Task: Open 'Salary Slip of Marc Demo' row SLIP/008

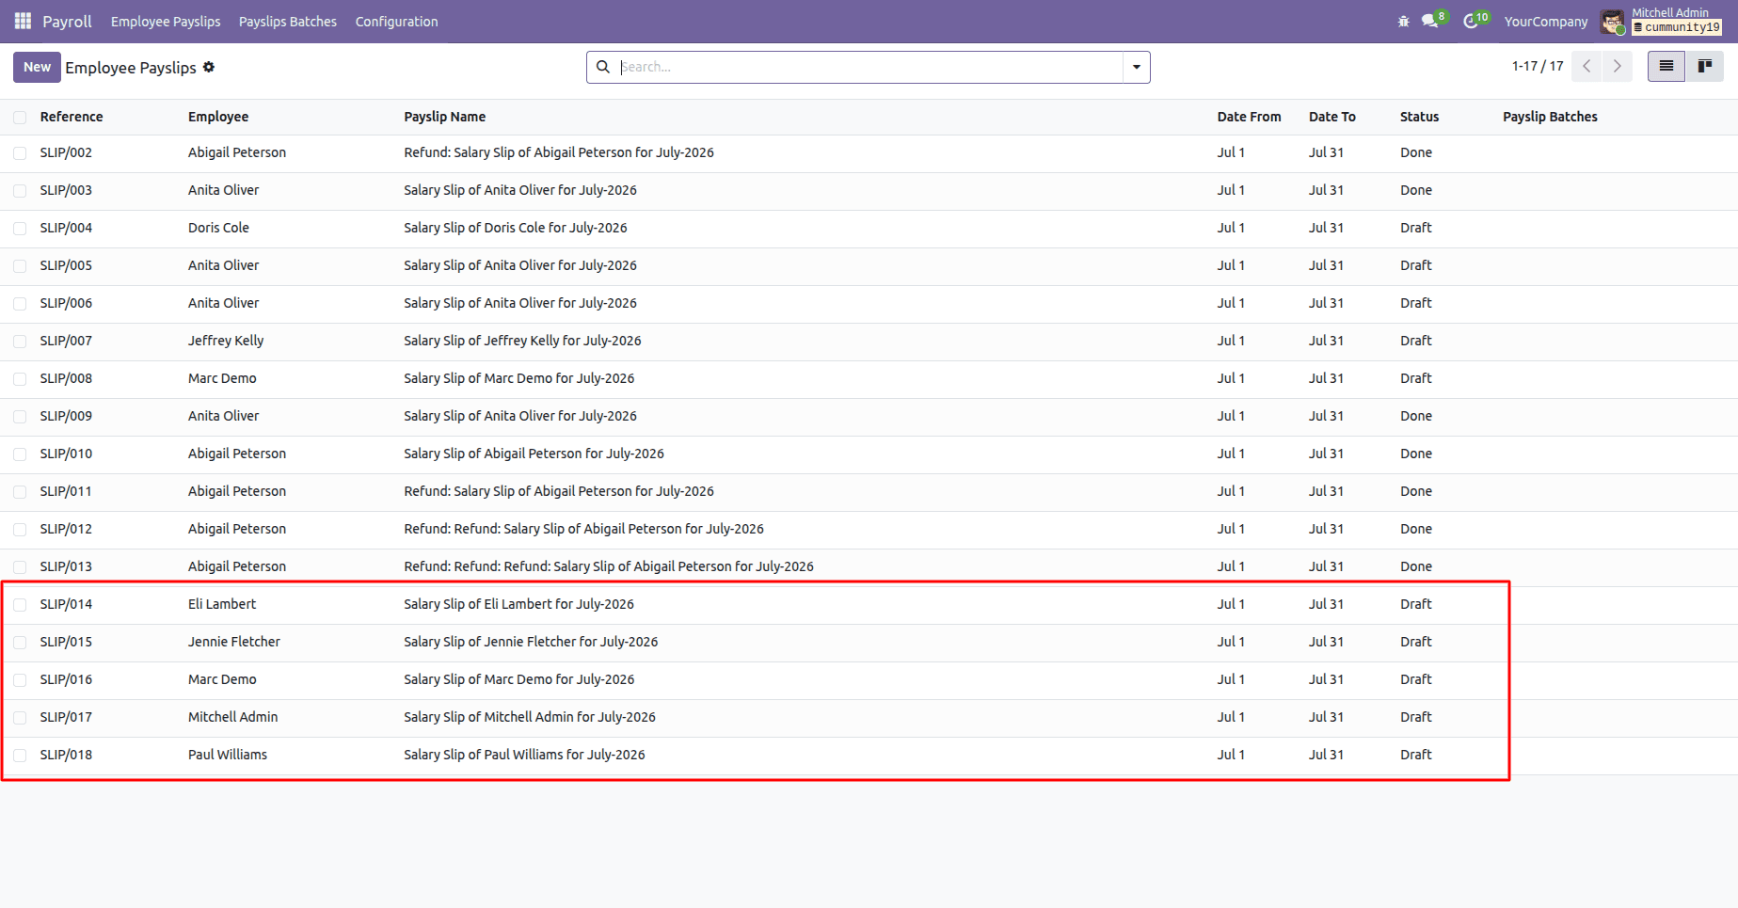Action: click(x=519, y=378)
